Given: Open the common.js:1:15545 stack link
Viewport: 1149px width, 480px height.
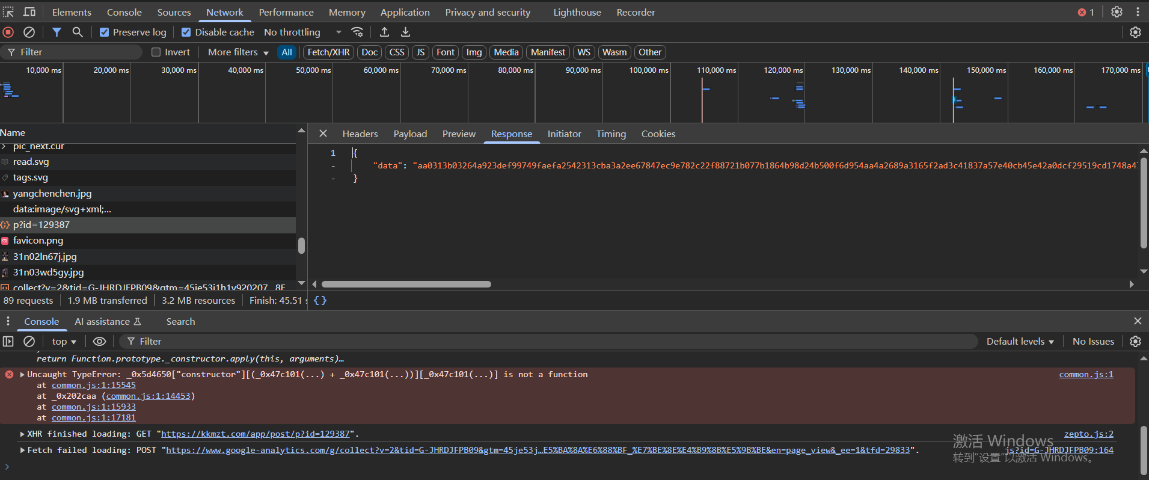Looking at the screenshot, I should 93,385.
